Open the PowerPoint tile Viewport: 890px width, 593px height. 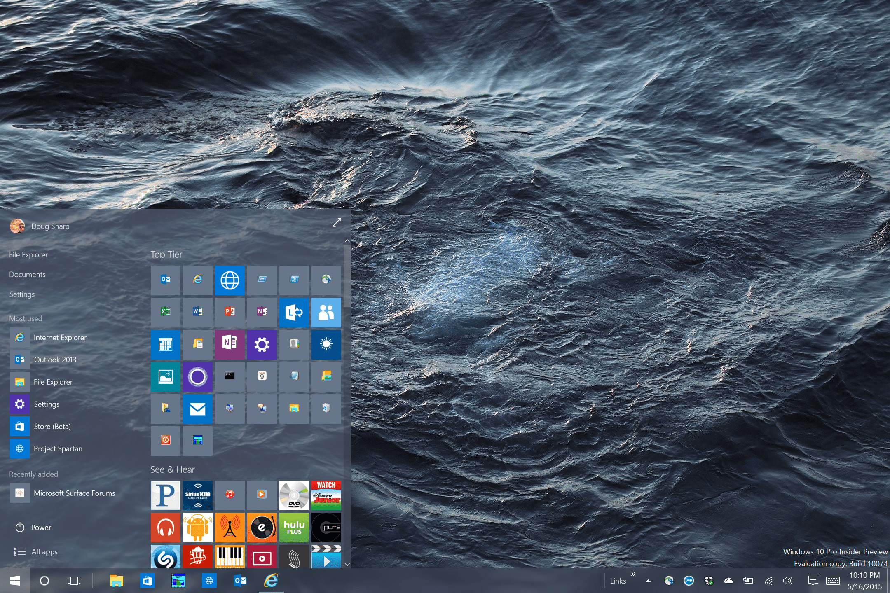(x=230, y=312)
